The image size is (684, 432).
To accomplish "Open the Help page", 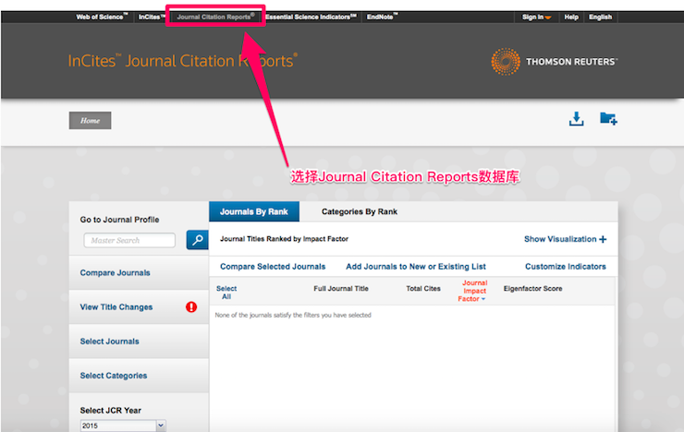I will [x=571, y=17].
